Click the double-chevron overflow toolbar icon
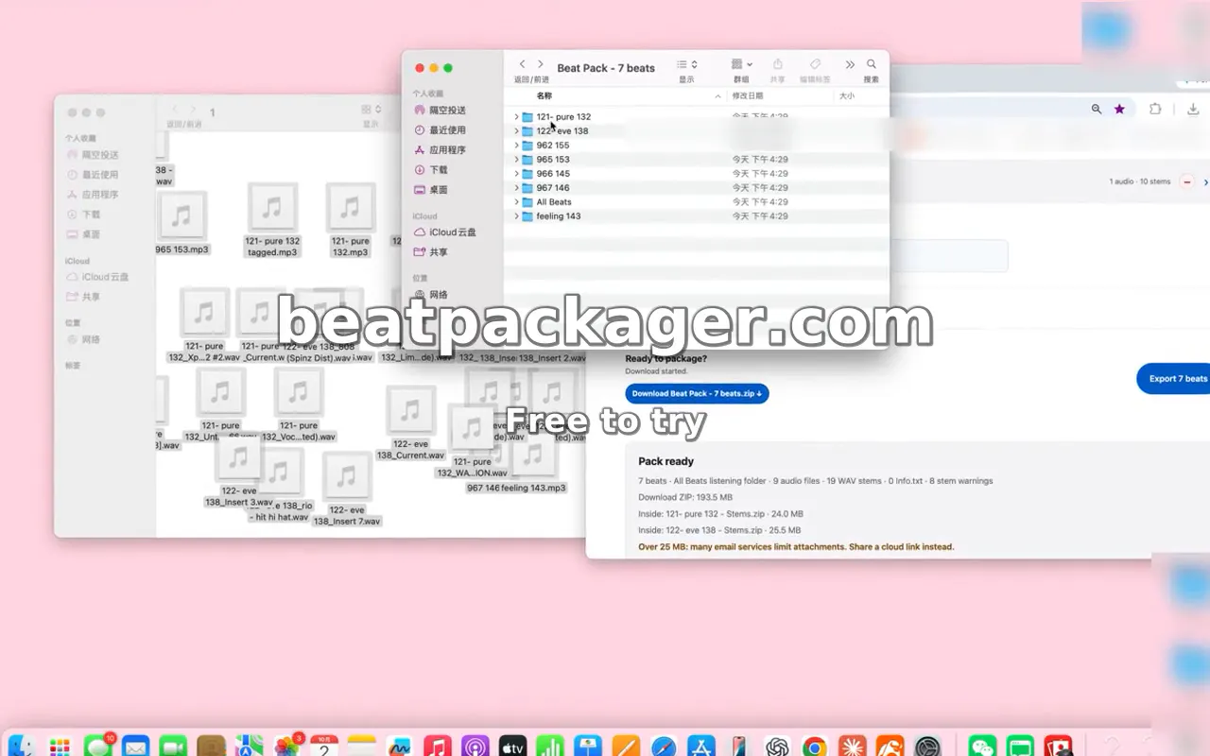 850,64
